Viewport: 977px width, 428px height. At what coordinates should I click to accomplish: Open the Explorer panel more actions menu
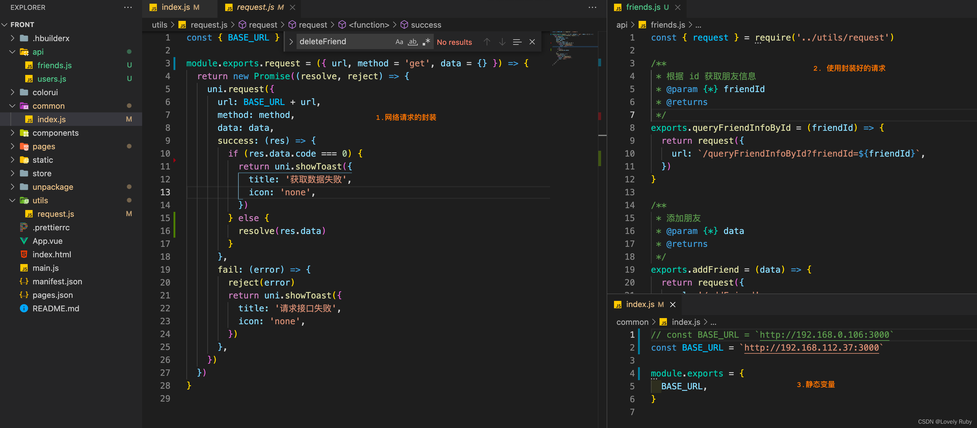(x=128, y=7)
